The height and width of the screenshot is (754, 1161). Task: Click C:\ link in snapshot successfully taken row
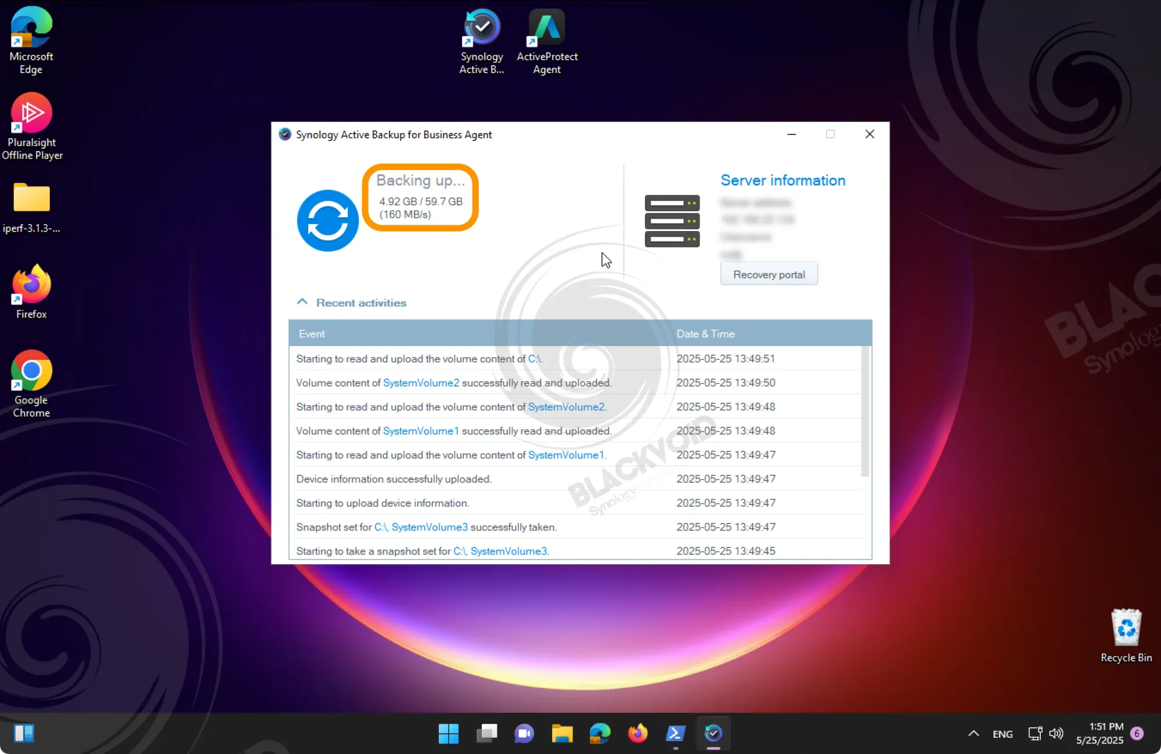click(x=380, y=527)
